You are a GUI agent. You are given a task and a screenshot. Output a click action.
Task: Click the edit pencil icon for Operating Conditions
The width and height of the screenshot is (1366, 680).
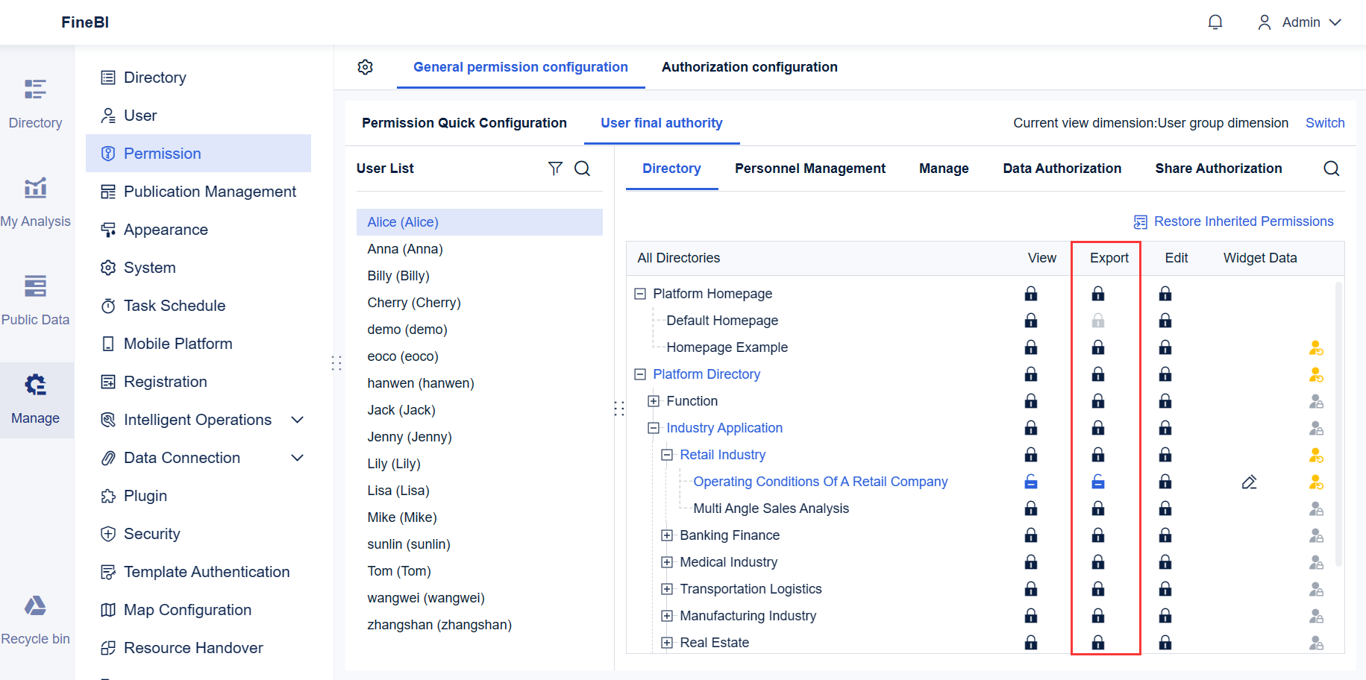[x=1249, y=482]
